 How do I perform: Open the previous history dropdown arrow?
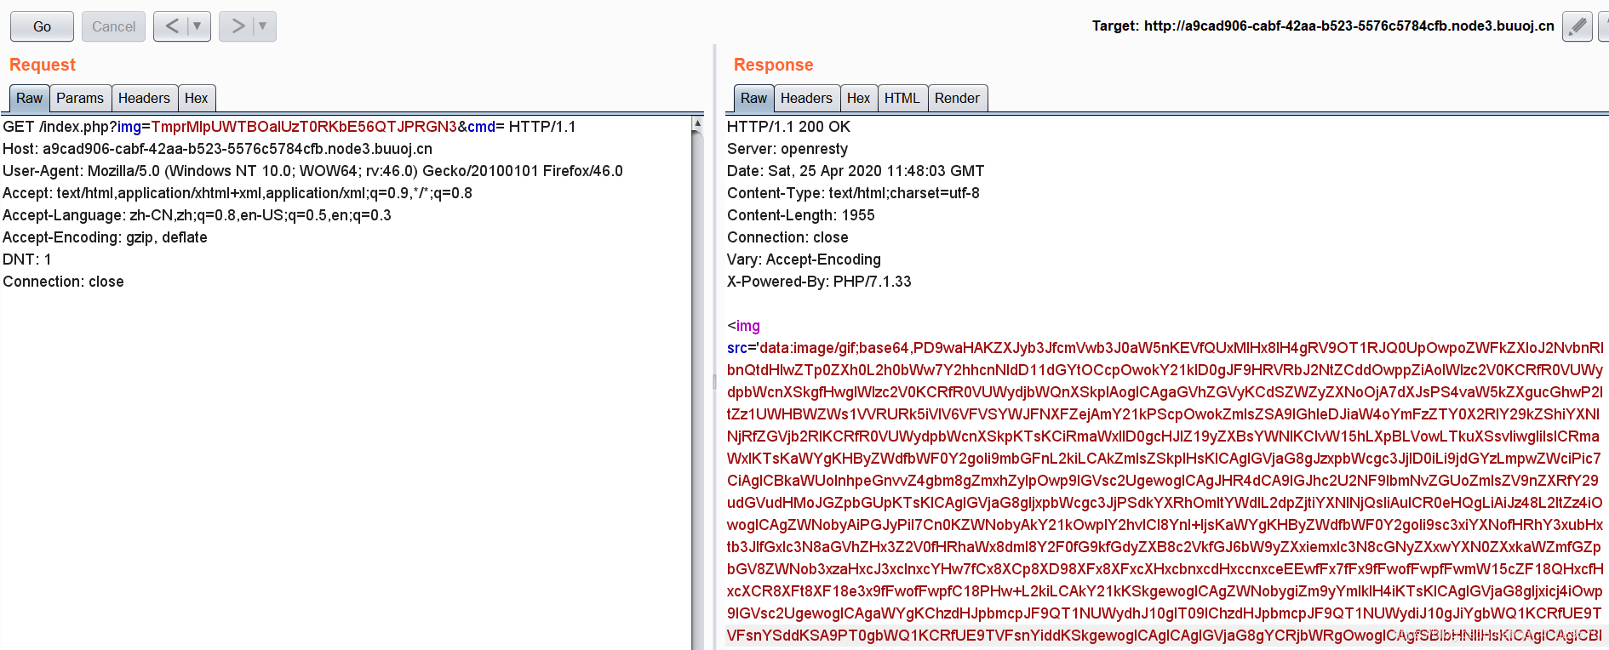198,26
